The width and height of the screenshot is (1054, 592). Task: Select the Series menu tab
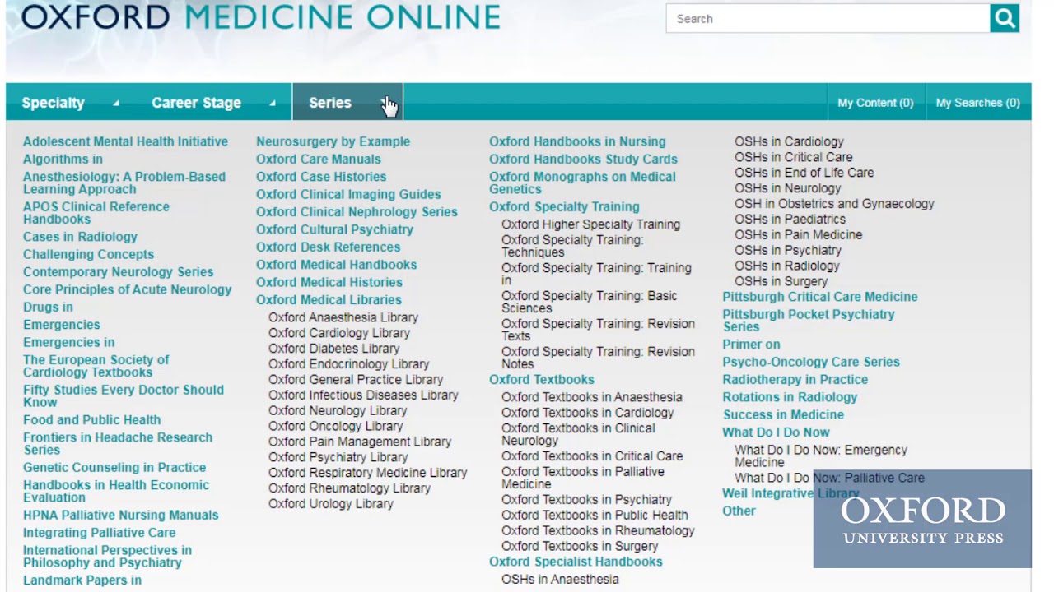pyautogui.click(x=347, y=103)
